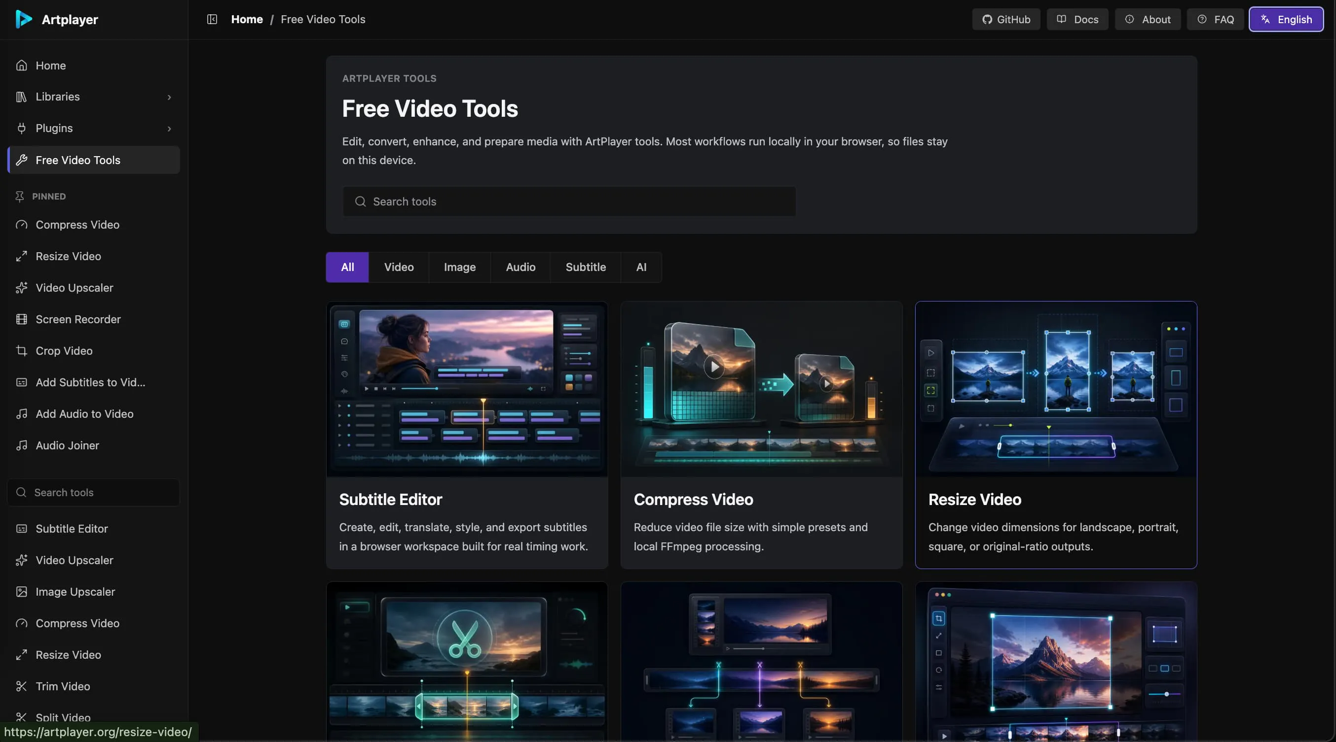The height and width of the screenshot is (742, 1336).
Task: Go to Home in the breadcrumb
Action: tap(247, 19)
